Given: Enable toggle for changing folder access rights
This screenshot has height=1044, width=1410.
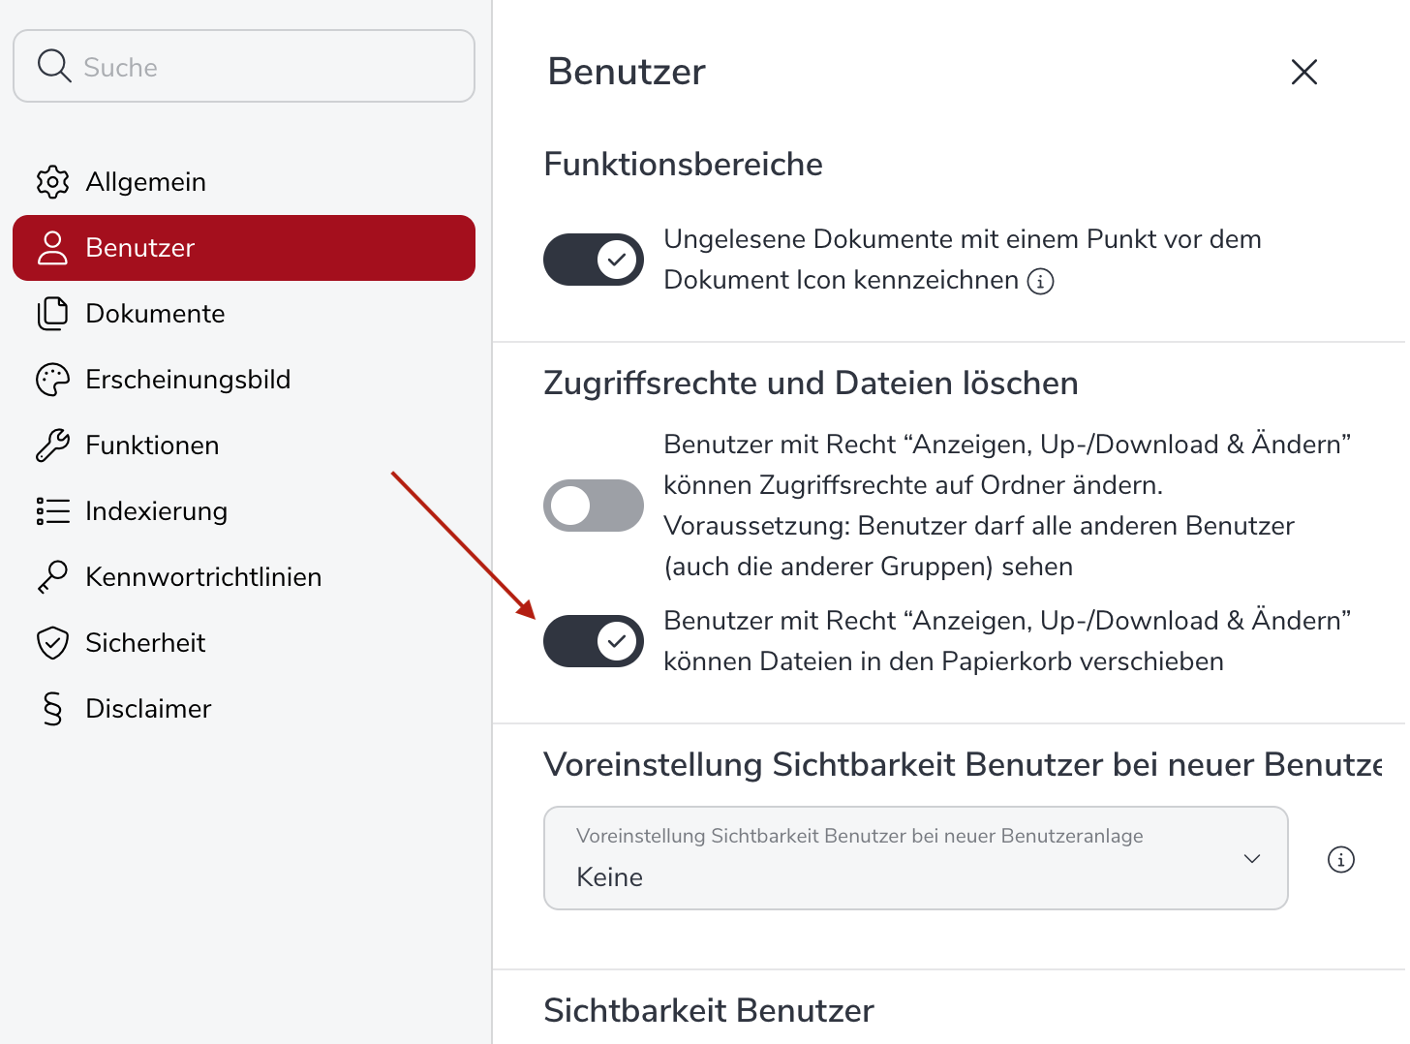Looking at the screenshot, I should click(593, 506).
